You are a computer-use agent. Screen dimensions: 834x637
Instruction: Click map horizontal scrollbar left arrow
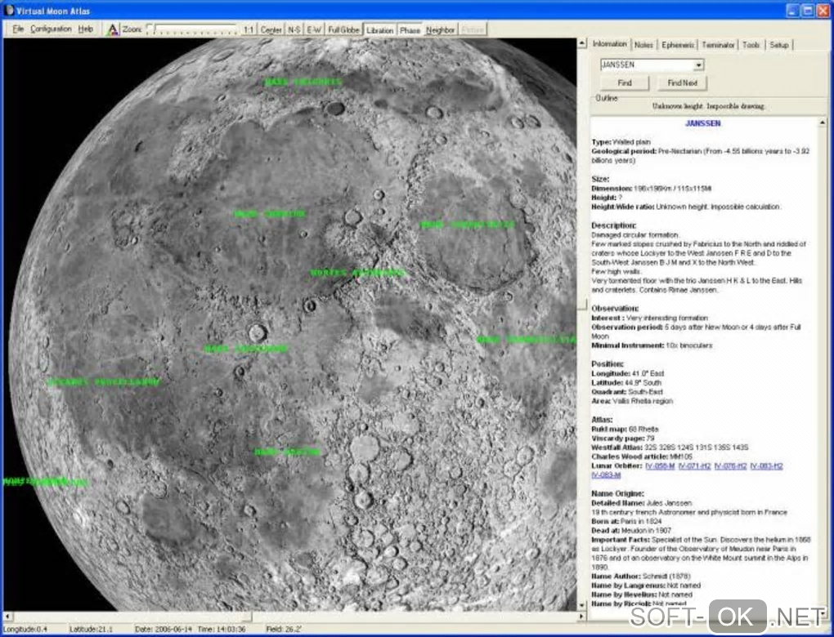pos(8,617)
